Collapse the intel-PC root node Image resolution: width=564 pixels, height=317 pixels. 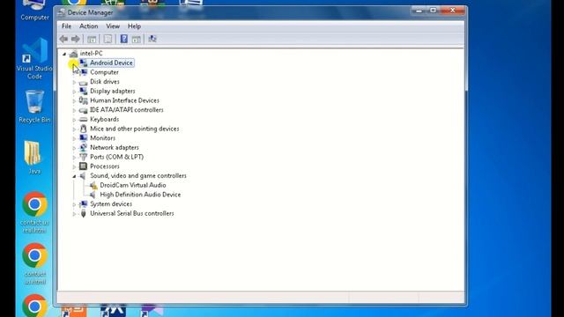click(x=64, y=54)
